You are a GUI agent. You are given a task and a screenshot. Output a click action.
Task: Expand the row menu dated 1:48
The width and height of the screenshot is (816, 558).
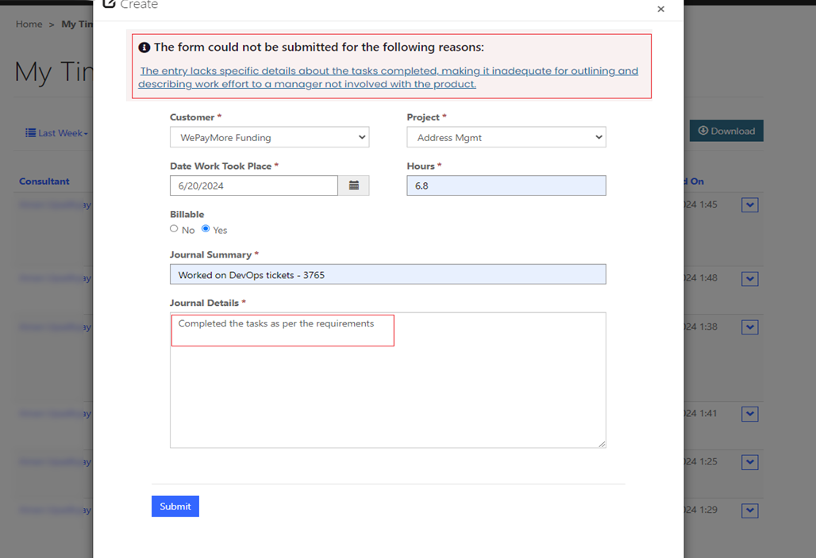pyautogui.click(x=750, y=279)
